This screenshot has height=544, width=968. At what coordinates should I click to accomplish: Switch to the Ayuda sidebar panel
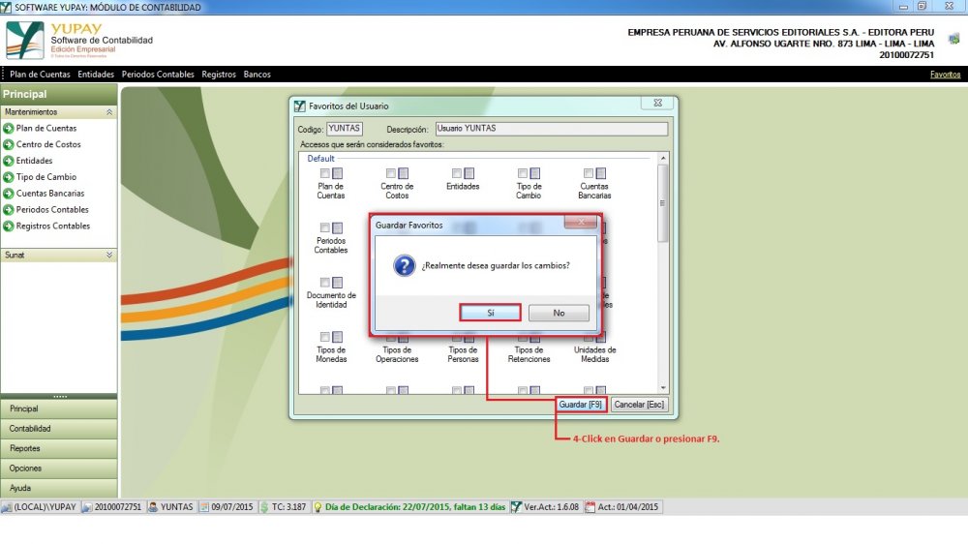click(59, 488)
